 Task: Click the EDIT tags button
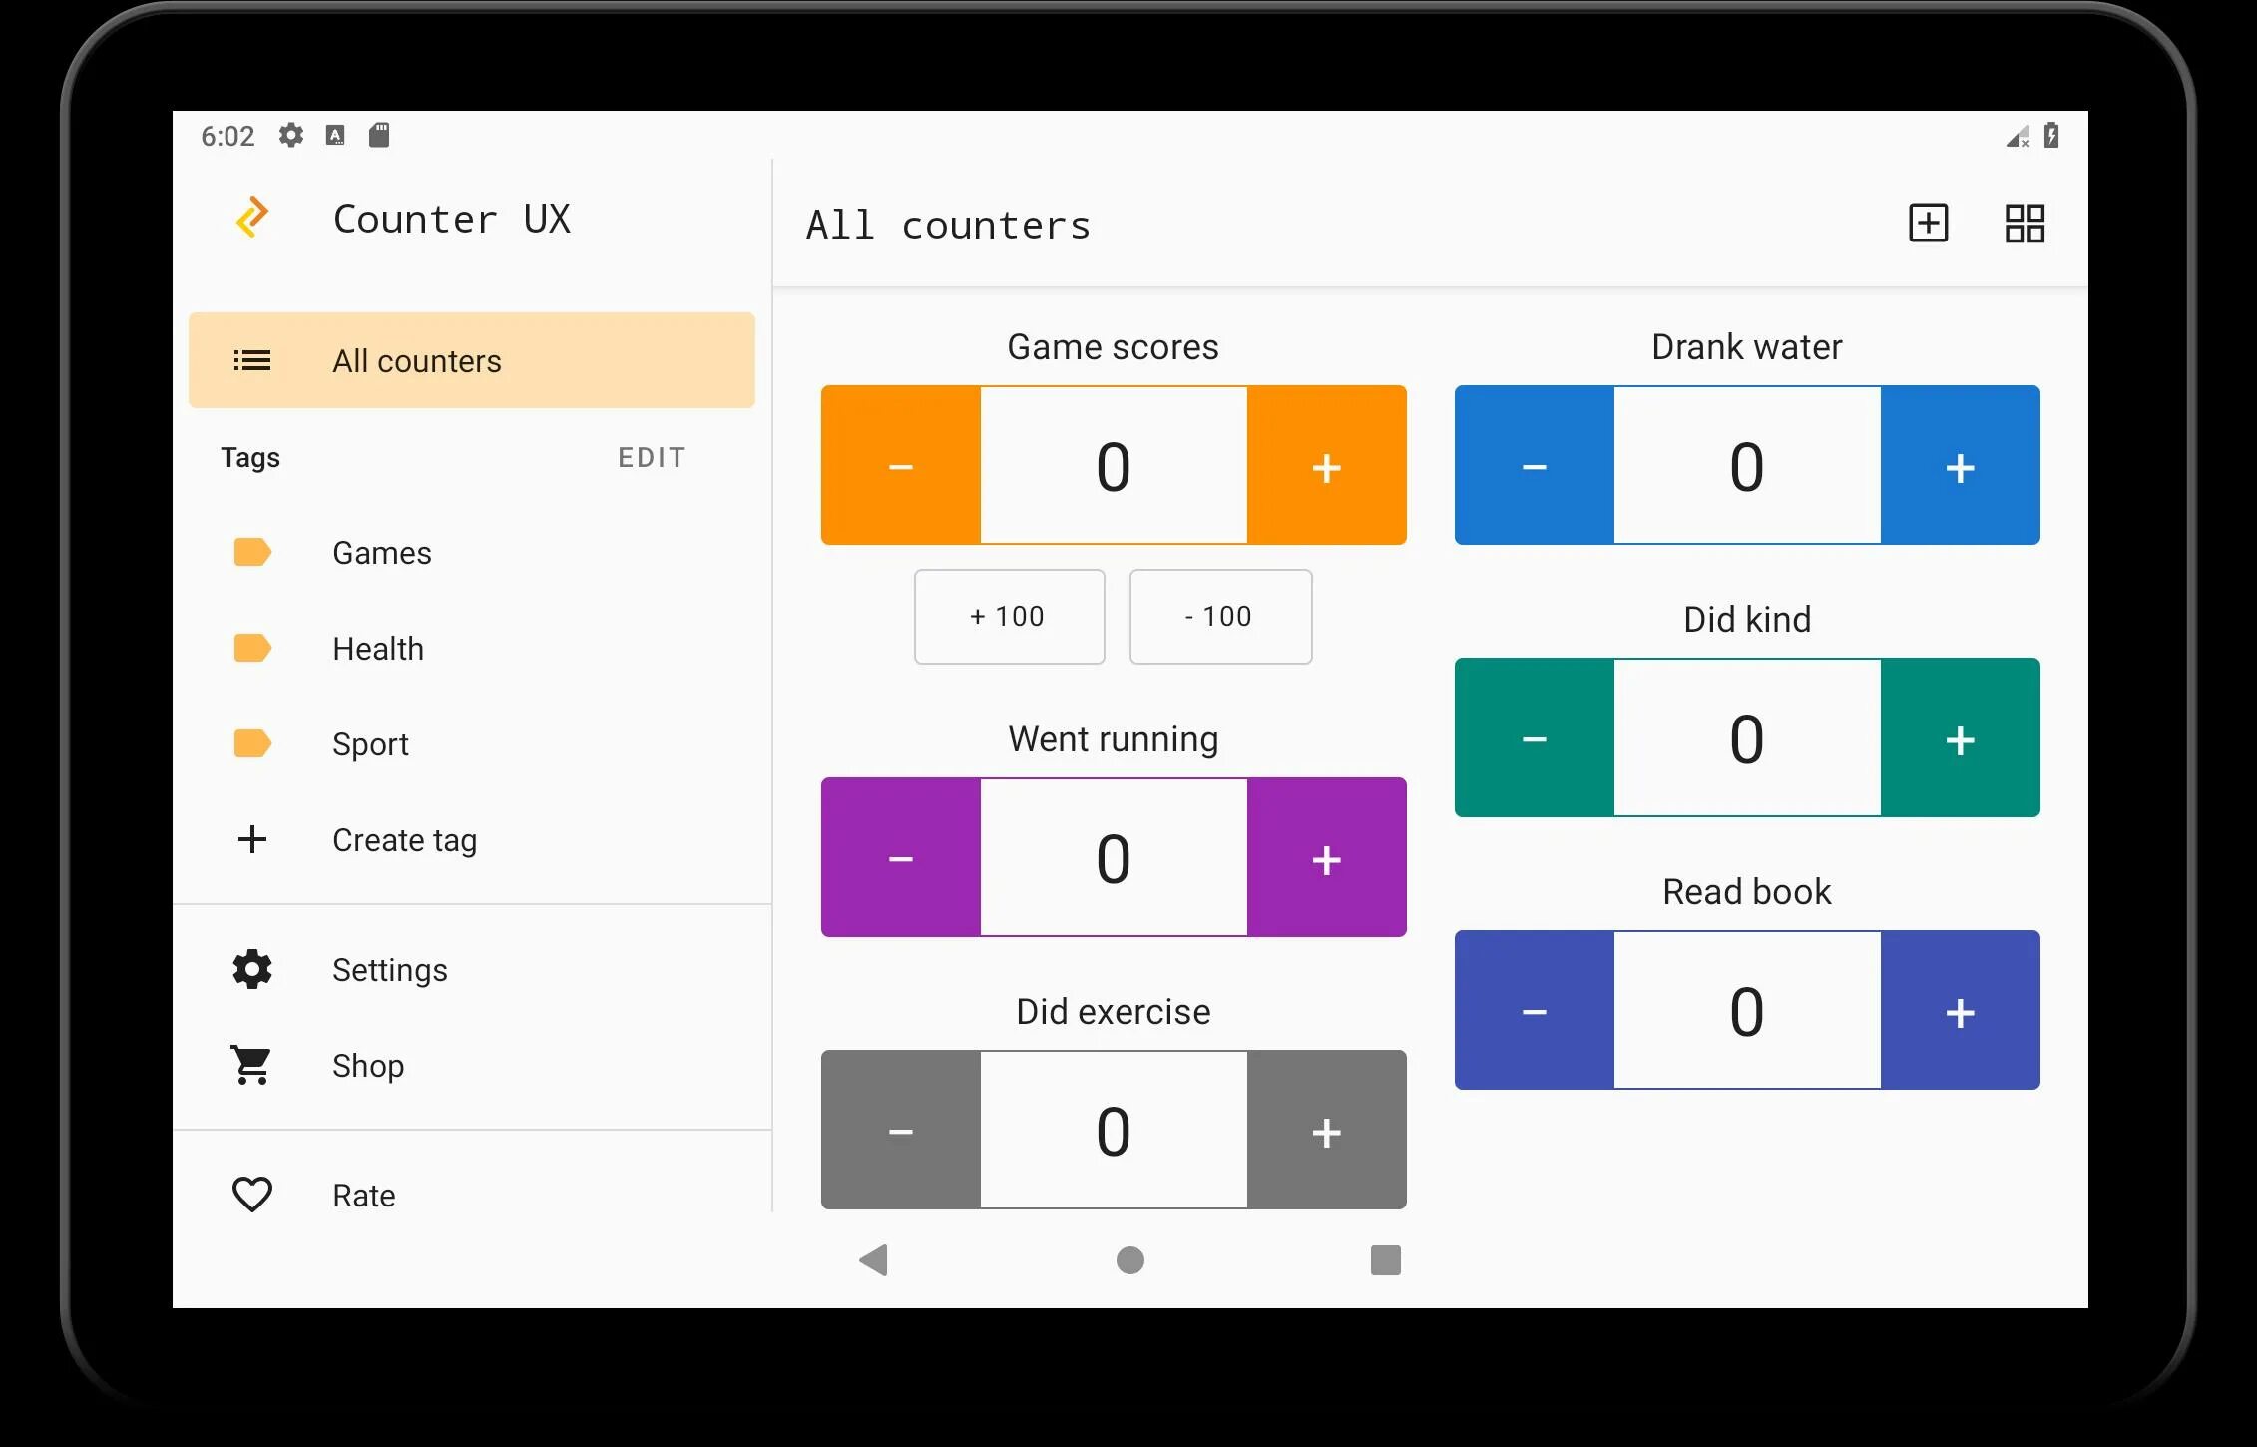point(652,457)
